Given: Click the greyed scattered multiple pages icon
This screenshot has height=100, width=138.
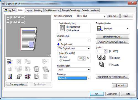Looking at the screenshot, I should pyautogui.click(x=19, y=69).
